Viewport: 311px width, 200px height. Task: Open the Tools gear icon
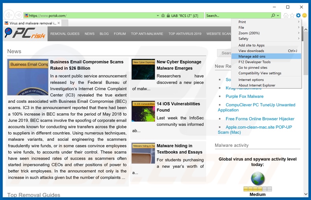click(298, 15)
